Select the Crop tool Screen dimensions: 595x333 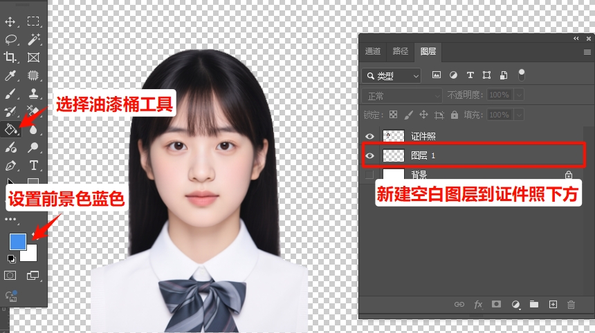click(10, 57)
